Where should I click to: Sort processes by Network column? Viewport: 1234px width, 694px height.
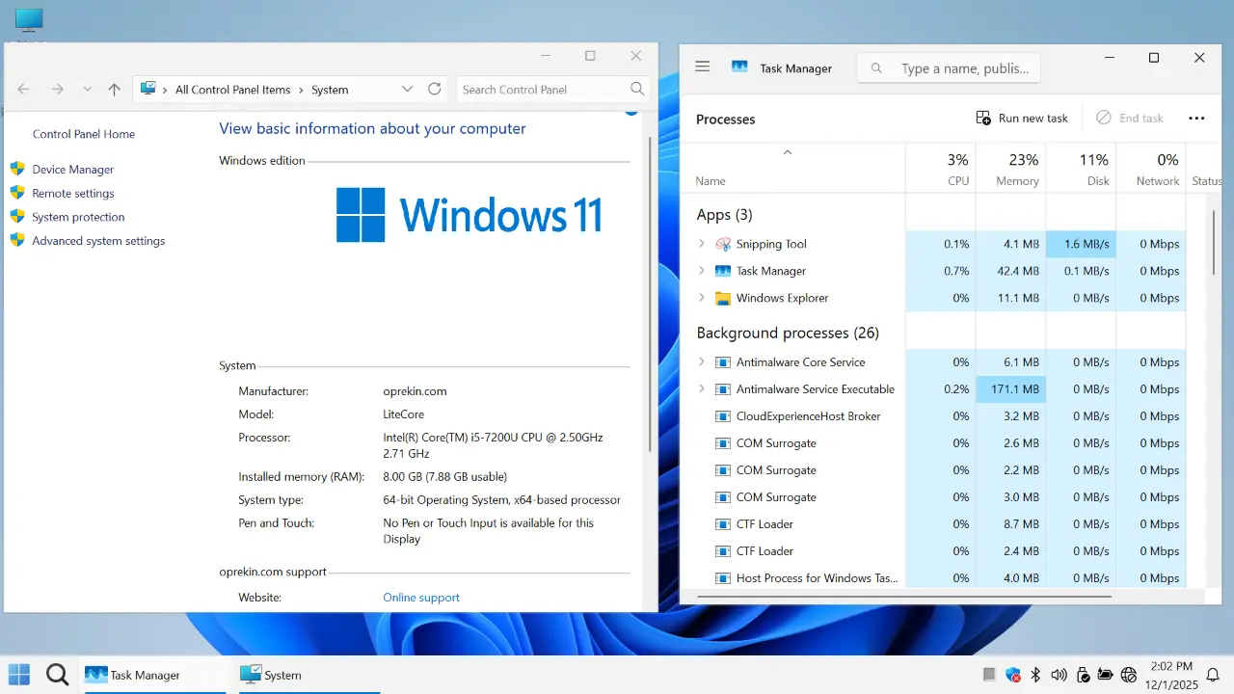pyautogui.click(x=1150, y=169)
